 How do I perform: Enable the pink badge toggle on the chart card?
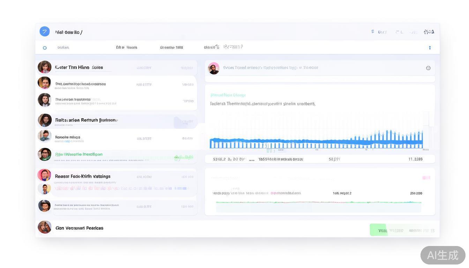(x=426, y=178)
